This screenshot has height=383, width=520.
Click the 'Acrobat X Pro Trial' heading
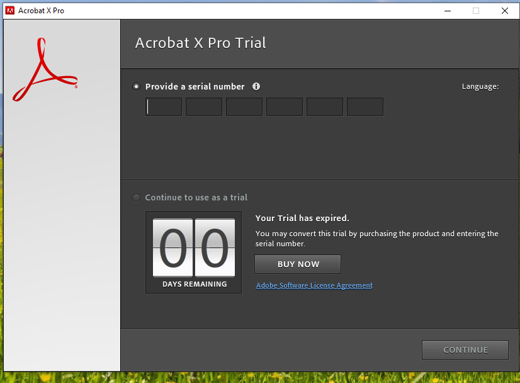click(200, 43)
